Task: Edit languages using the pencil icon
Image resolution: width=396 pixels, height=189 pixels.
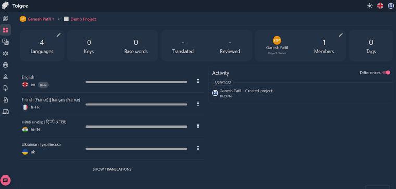Action: click(59, 35)
